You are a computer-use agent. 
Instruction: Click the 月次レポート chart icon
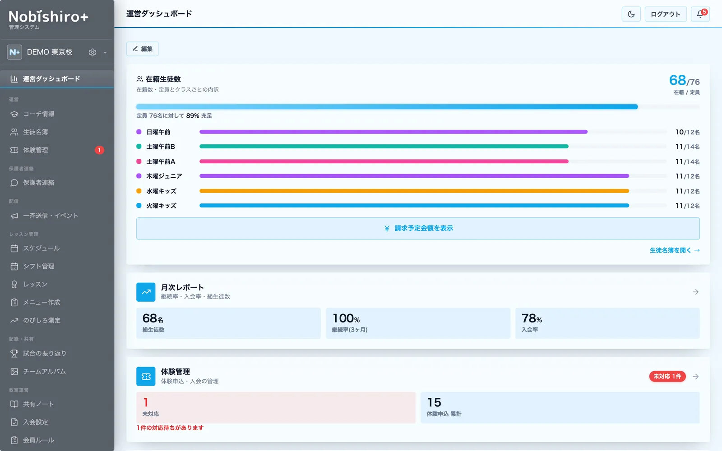[x=146, y=292]
